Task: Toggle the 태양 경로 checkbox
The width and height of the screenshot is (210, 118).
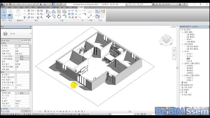Action: point(16,69)
